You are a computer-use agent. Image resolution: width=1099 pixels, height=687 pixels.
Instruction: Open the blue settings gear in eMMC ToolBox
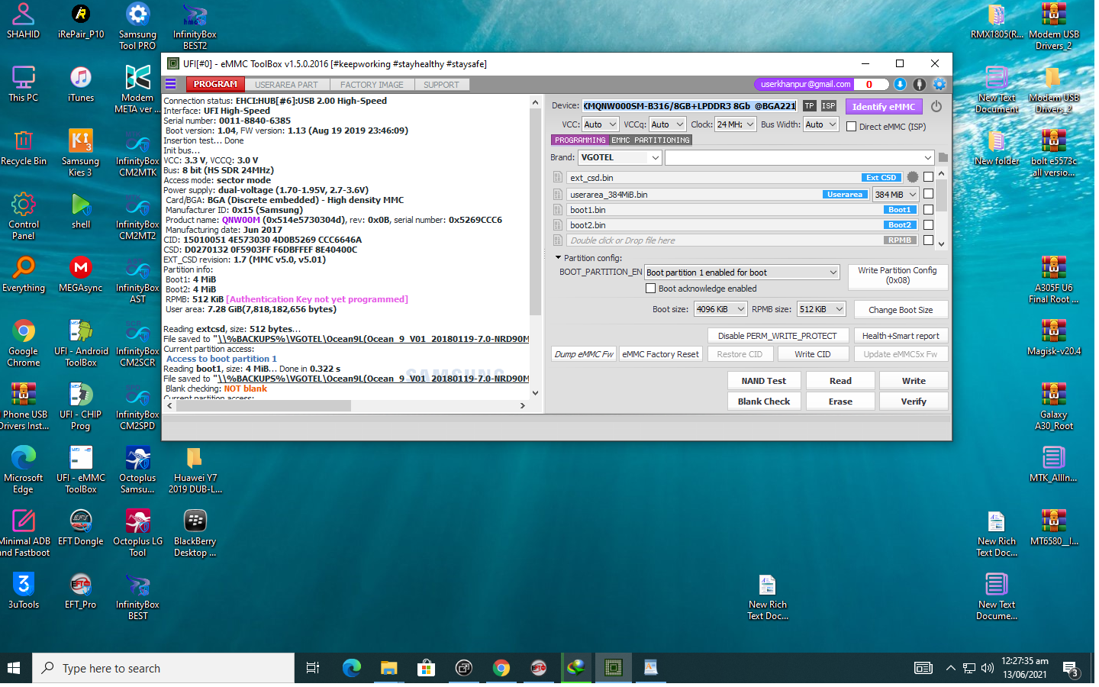point(939,85)
